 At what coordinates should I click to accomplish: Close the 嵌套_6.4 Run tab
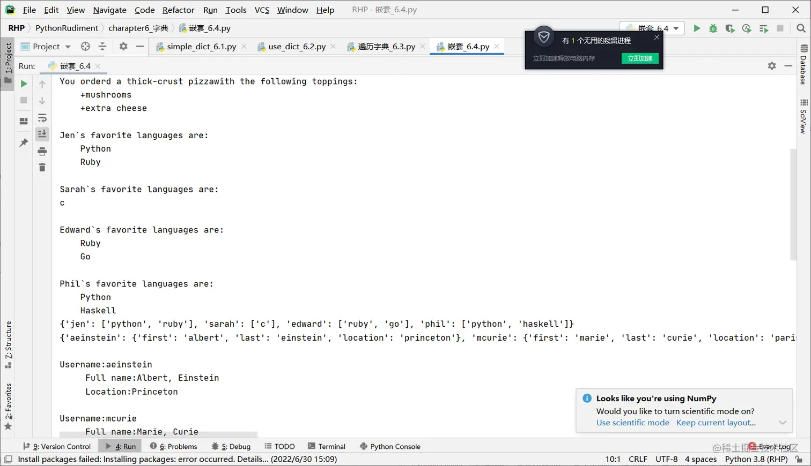coord(98,66)
